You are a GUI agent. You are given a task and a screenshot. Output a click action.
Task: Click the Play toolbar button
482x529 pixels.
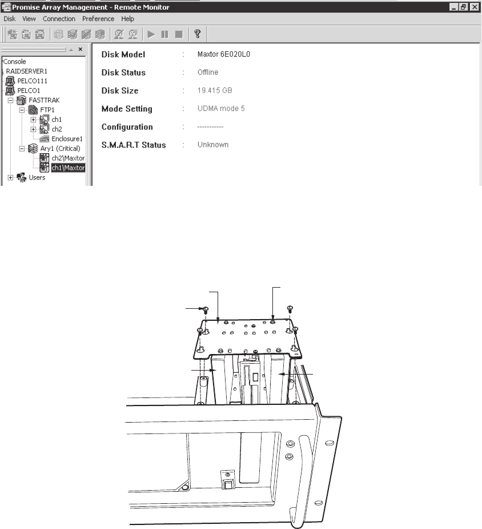tap(151, 34)
